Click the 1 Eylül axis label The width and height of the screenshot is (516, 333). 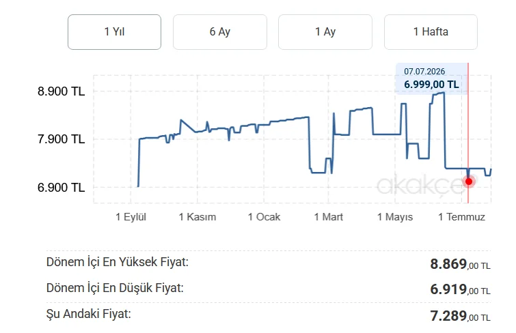pos(131,217)
